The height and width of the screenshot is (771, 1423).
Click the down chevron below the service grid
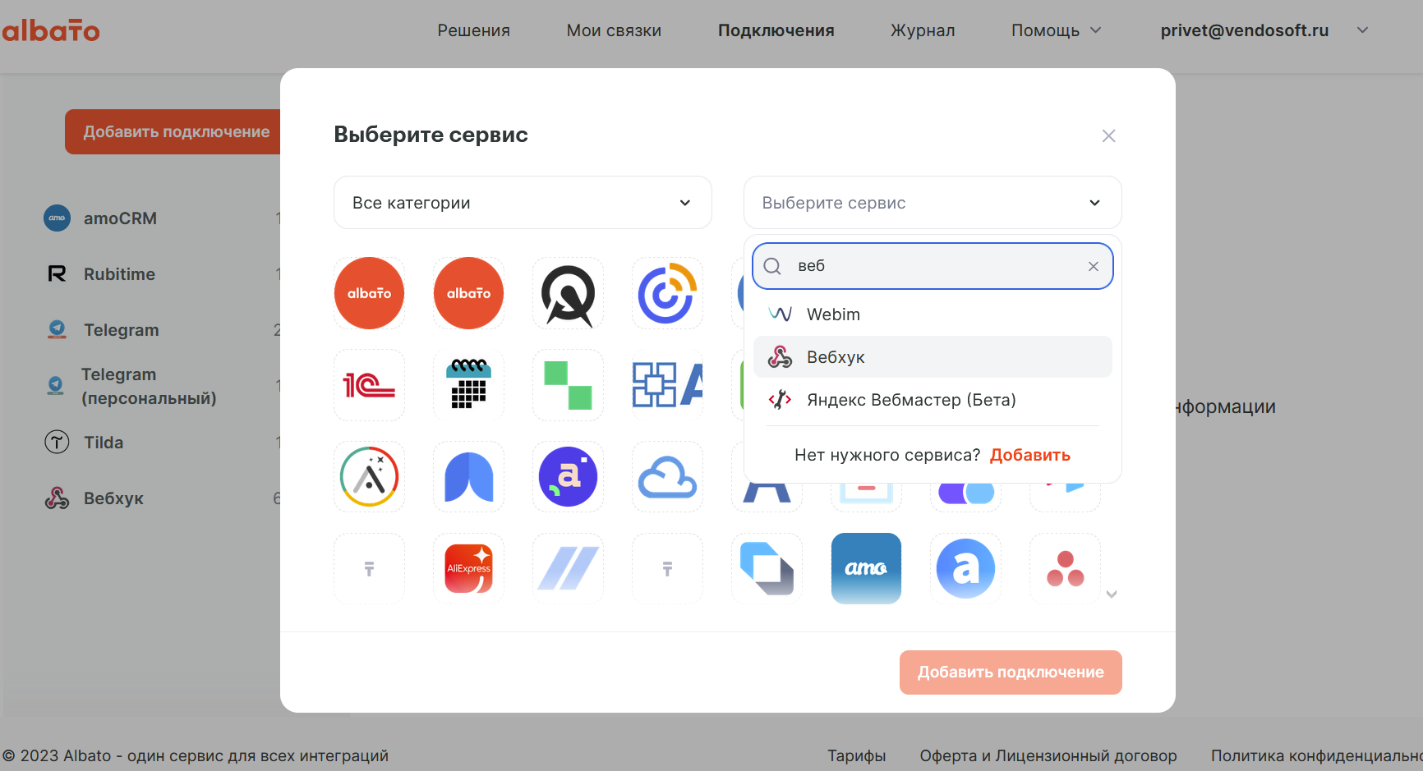pos(1112,594)
